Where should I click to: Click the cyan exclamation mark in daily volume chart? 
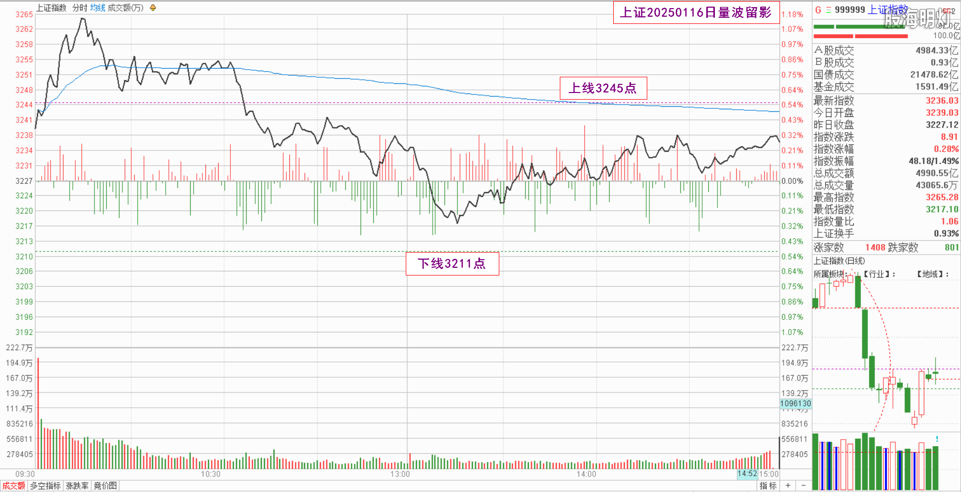pos(937,439)
